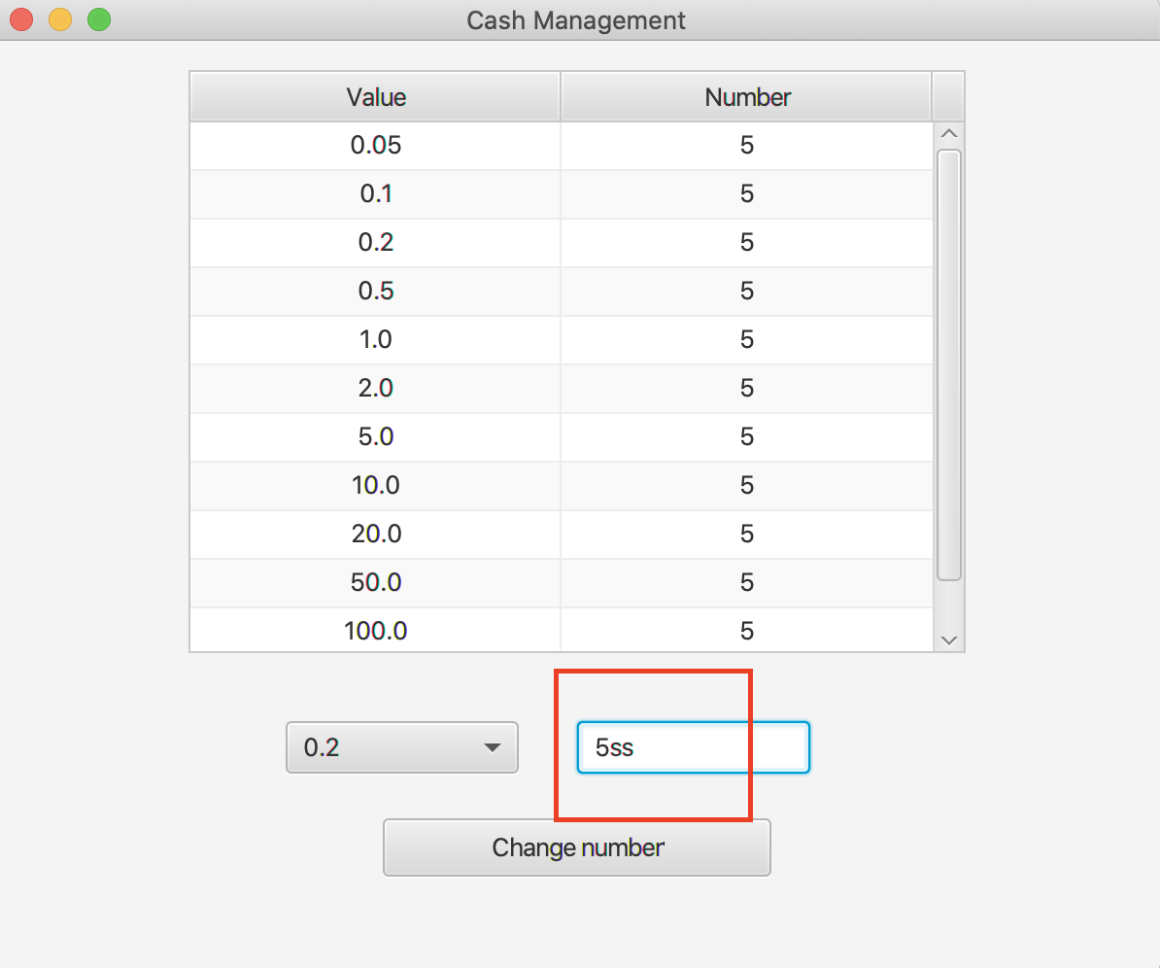Click the scroll up arrow of the table
Screen dimensions: 1160x968
click(x=949, y=134)
